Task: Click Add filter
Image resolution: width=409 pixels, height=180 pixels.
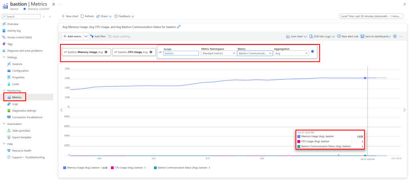Action: (98, 36)
